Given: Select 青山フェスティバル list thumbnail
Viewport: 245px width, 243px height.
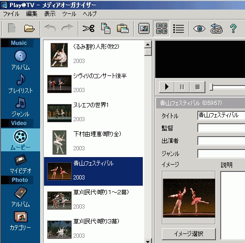Looking at the screenshot, I should point(59,171).
